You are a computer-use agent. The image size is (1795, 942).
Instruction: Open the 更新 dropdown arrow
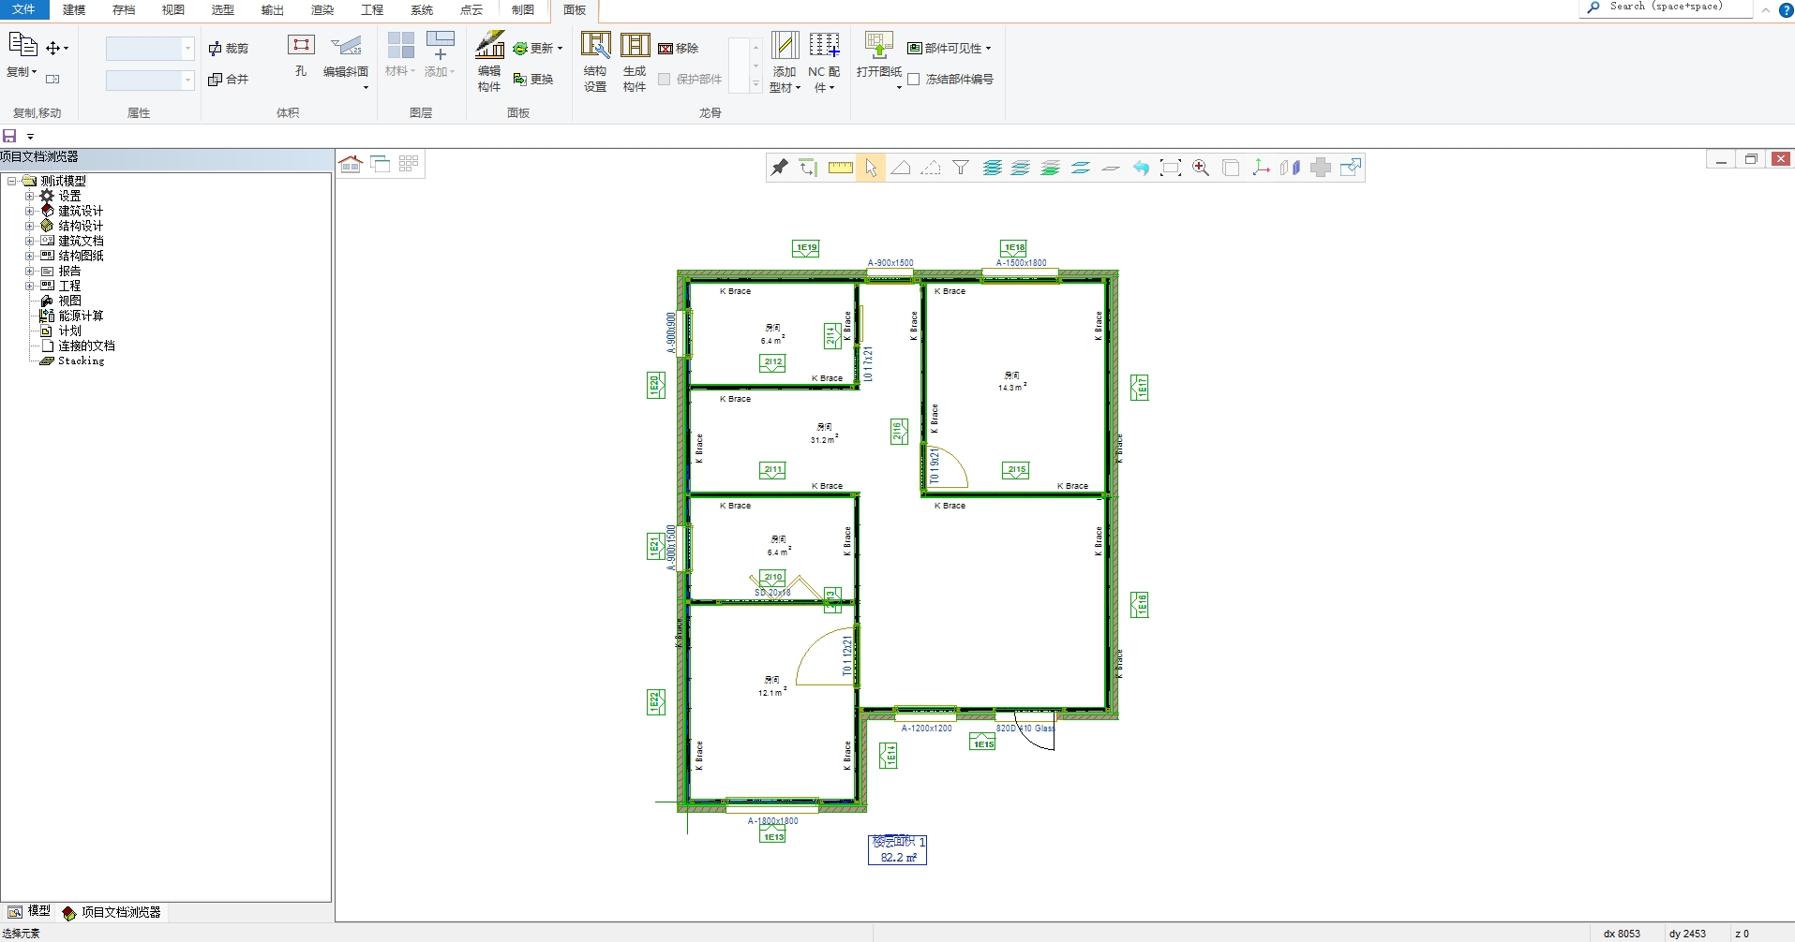point(561,49)
